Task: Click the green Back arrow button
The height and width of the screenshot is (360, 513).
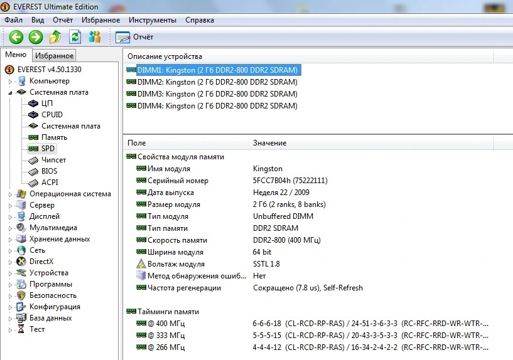Action: tap(16, 37)
